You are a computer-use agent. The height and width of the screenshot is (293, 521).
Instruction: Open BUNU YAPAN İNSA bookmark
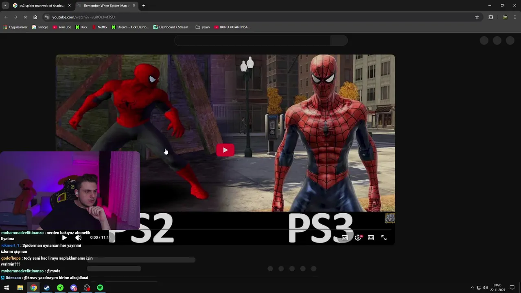click(x=232, y=27)
